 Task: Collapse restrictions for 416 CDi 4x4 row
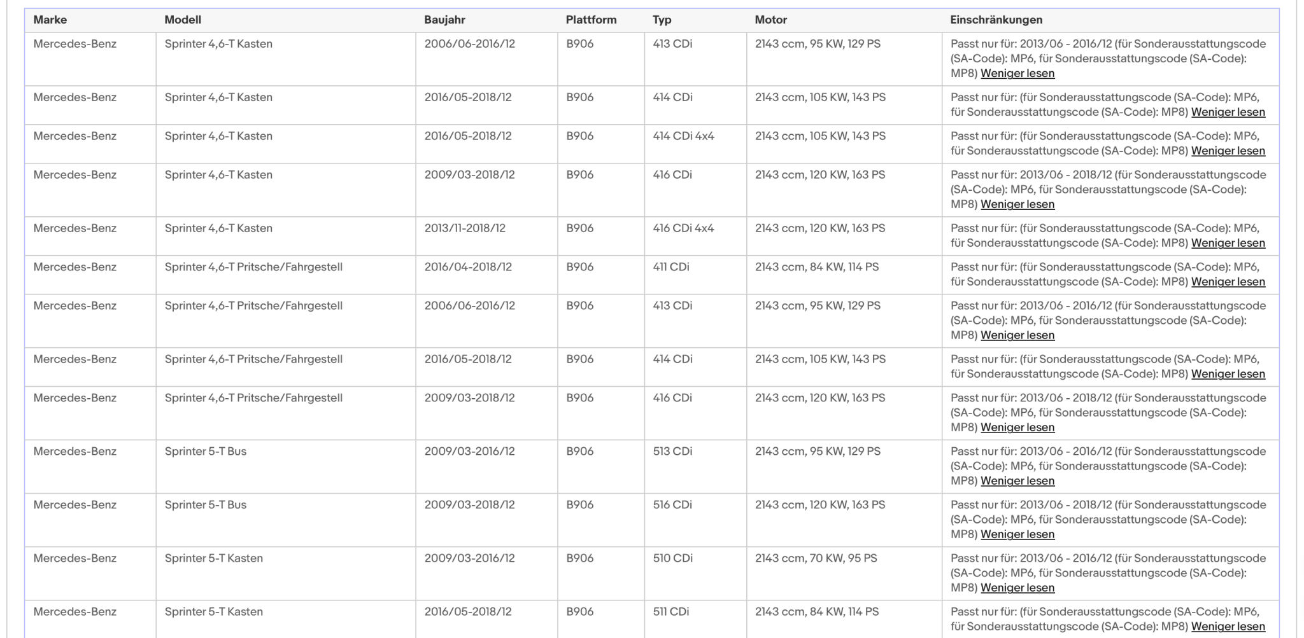(x=1228, y=243)
